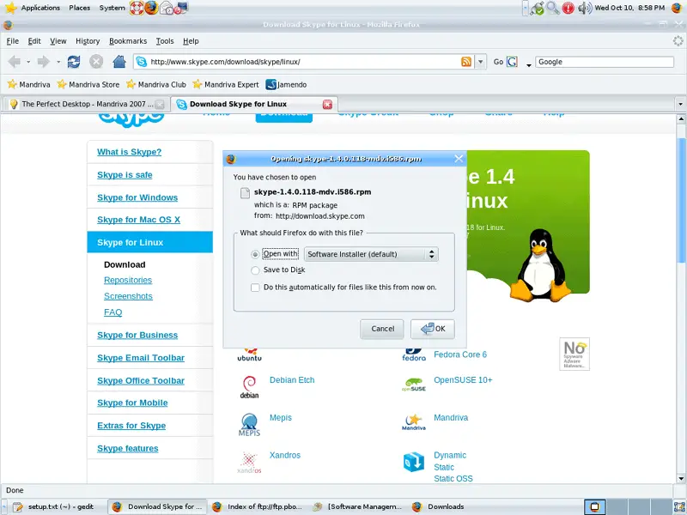Image resolution: width=687 pixels, height=515 pixels.
Task: Open the Repositories link
Action: click(128, 281)
